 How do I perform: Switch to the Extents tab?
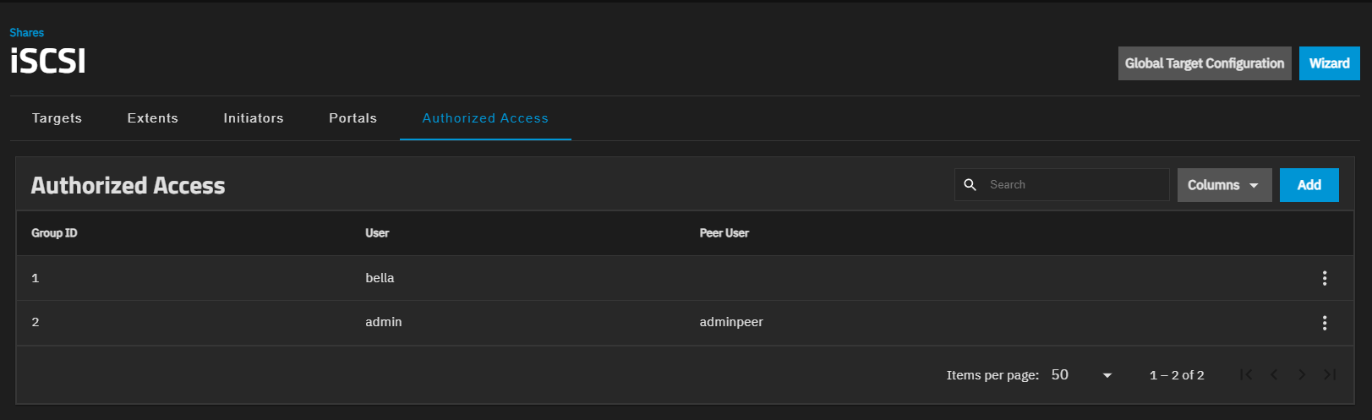(x=153, y=118)
